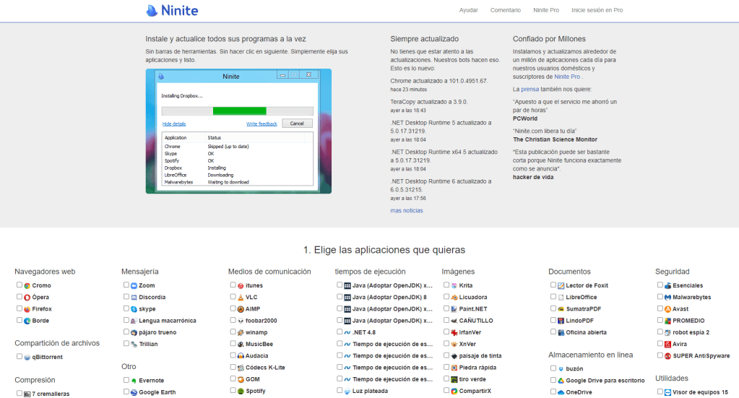This screenshot has height=398, width=739.
Task: Click the pájaro trueno icon
Action: point(134,332)
